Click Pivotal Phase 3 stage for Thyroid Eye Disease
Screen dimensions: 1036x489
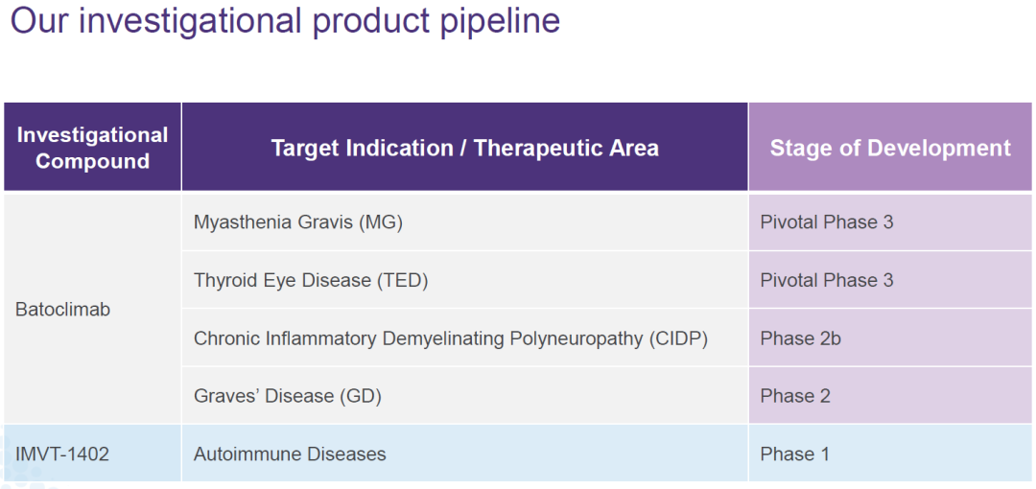(x=827, y=281)
